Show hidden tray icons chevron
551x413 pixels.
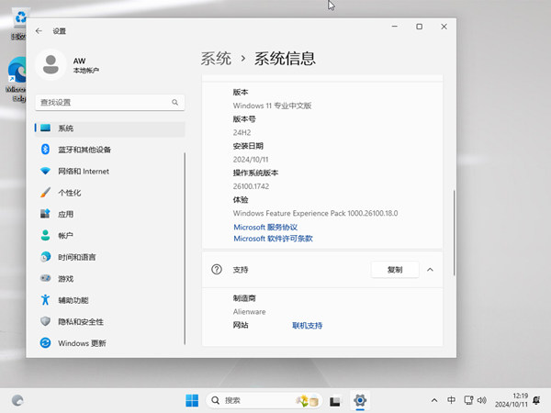pos(434,400)
